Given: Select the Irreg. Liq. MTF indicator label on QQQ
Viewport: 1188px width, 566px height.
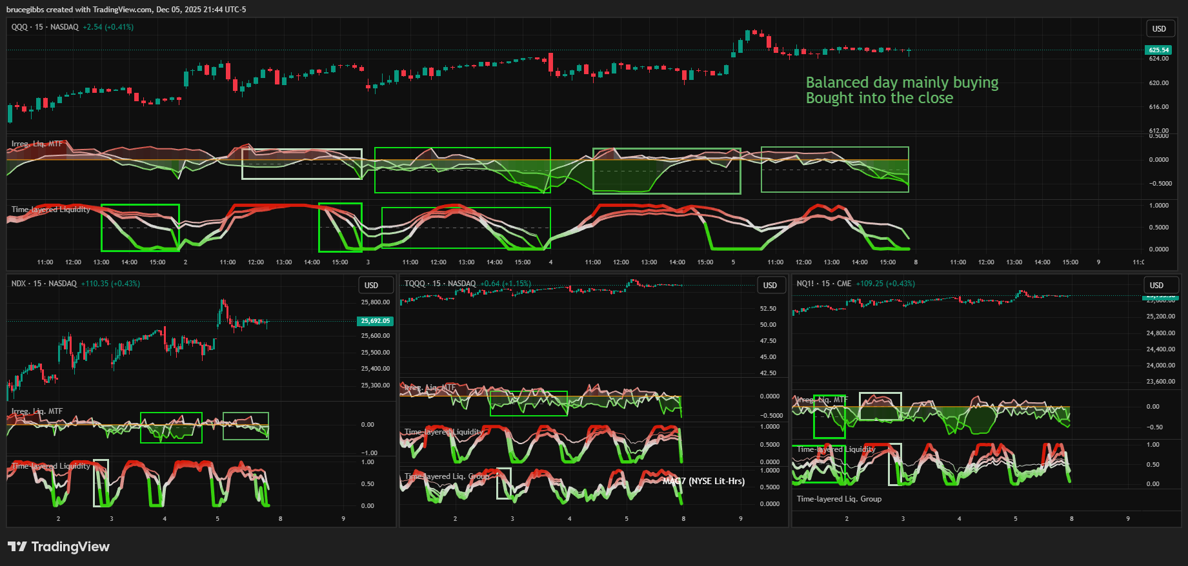Looking at the screenshot, I should [37, 144].
